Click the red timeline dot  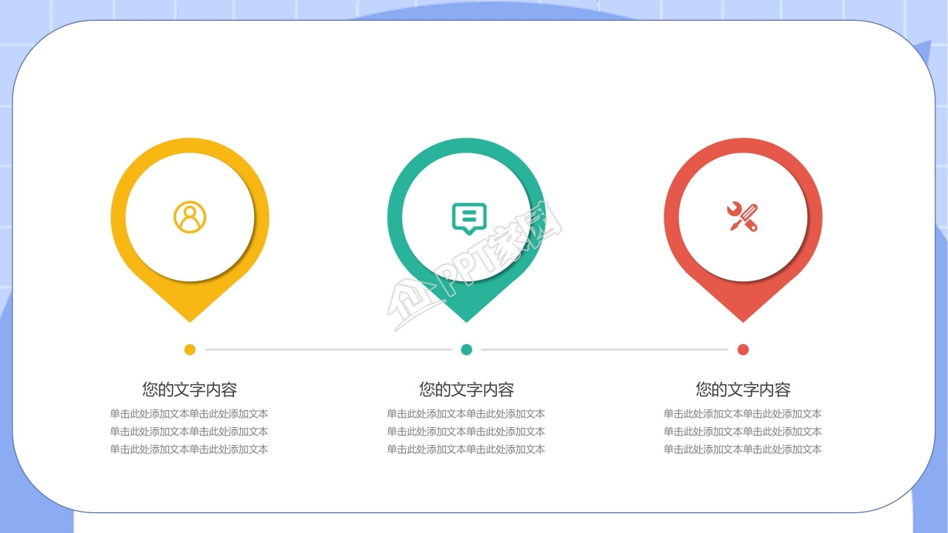pyautogui.click(x=743, y=349)
